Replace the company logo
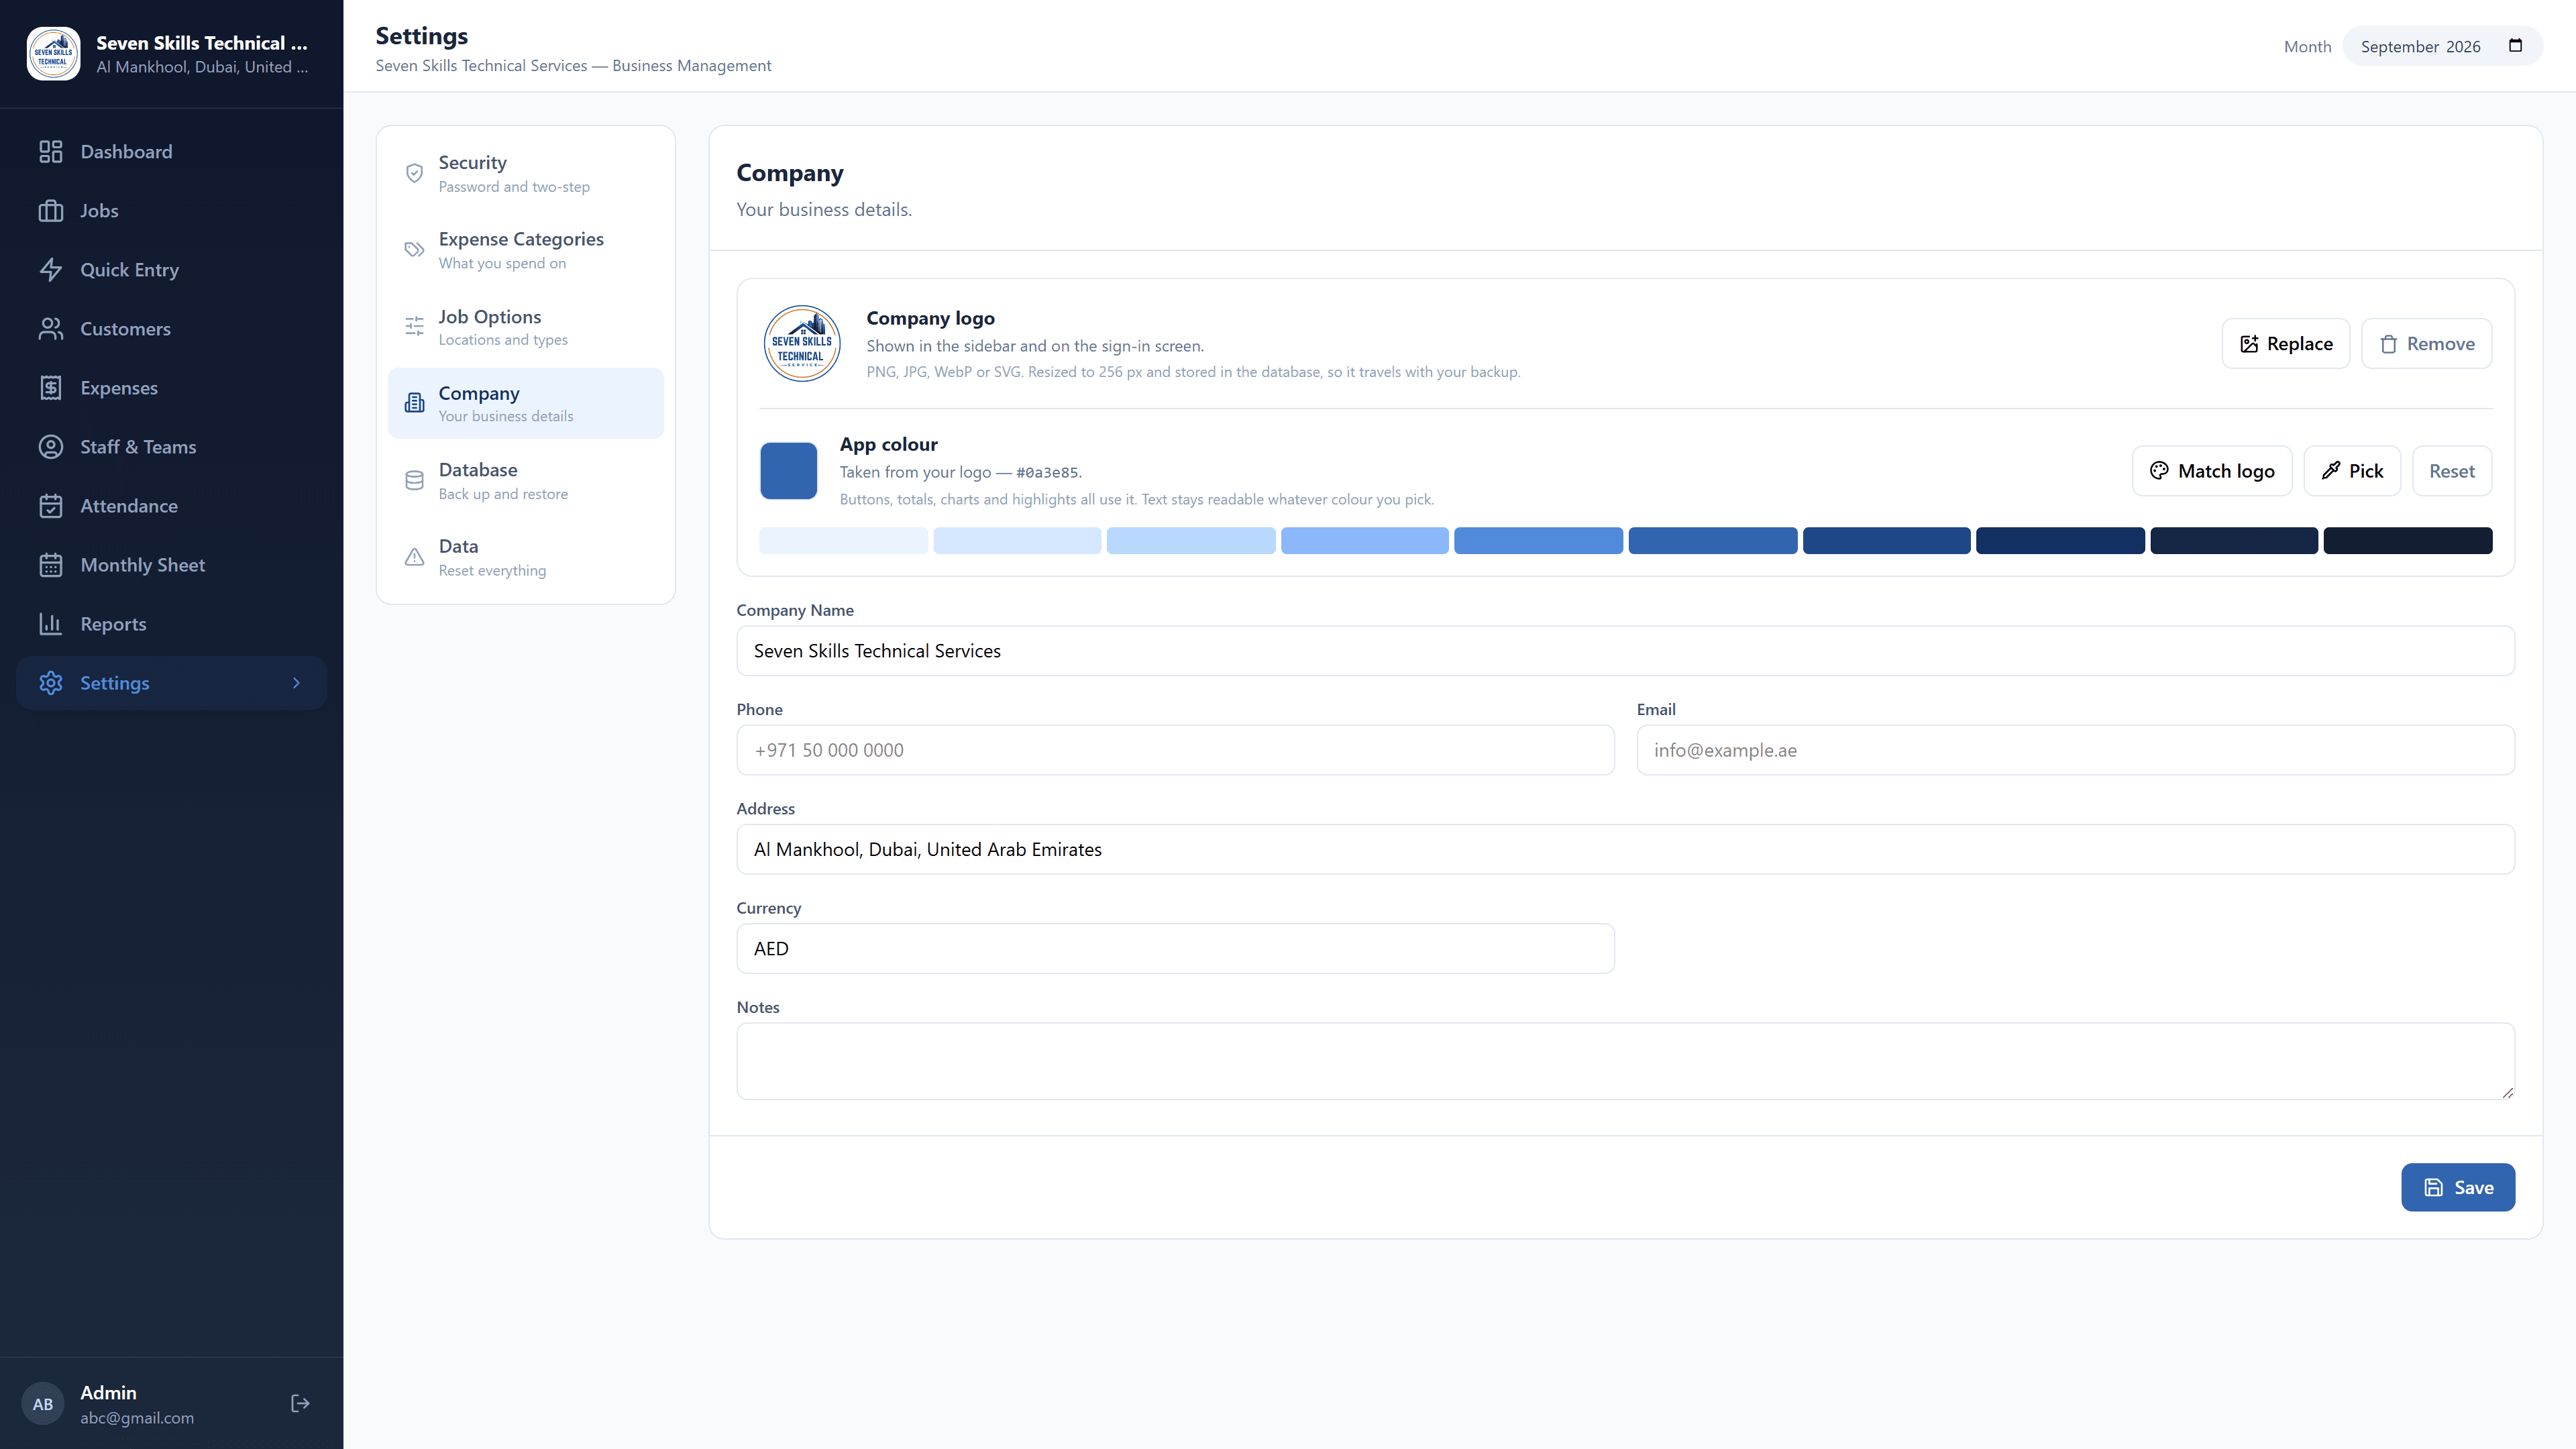Image resolution: width=2576 pixels, height=1449 pixels. coord(2286,344)
